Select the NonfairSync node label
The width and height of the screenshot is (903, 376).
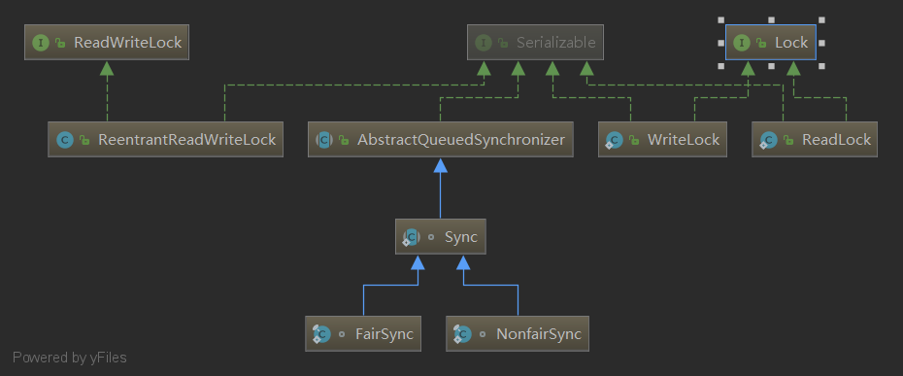tap(539, 334)
